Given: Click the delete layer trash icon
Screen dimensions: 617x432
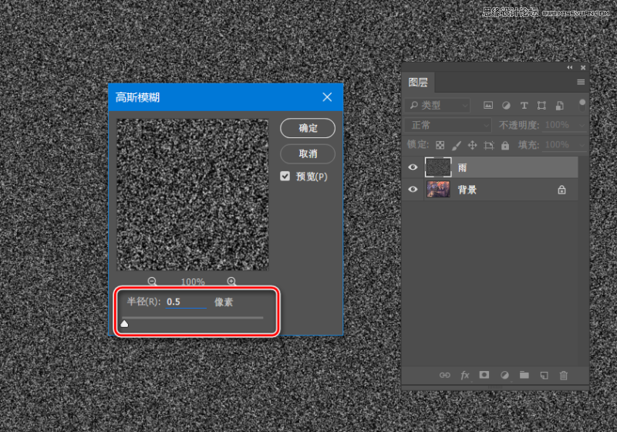Looking at the screenshot, I should click(564, 376).
